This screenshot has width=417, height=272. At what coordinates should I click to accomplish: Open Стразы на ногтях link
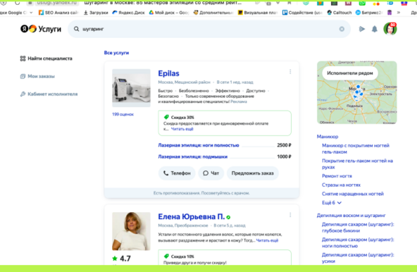click(x=341, y=185)
